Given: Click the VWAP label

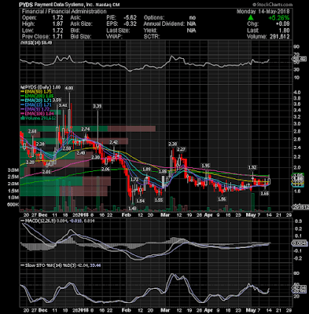Looking at the screenshot, I should click(114, 37).
